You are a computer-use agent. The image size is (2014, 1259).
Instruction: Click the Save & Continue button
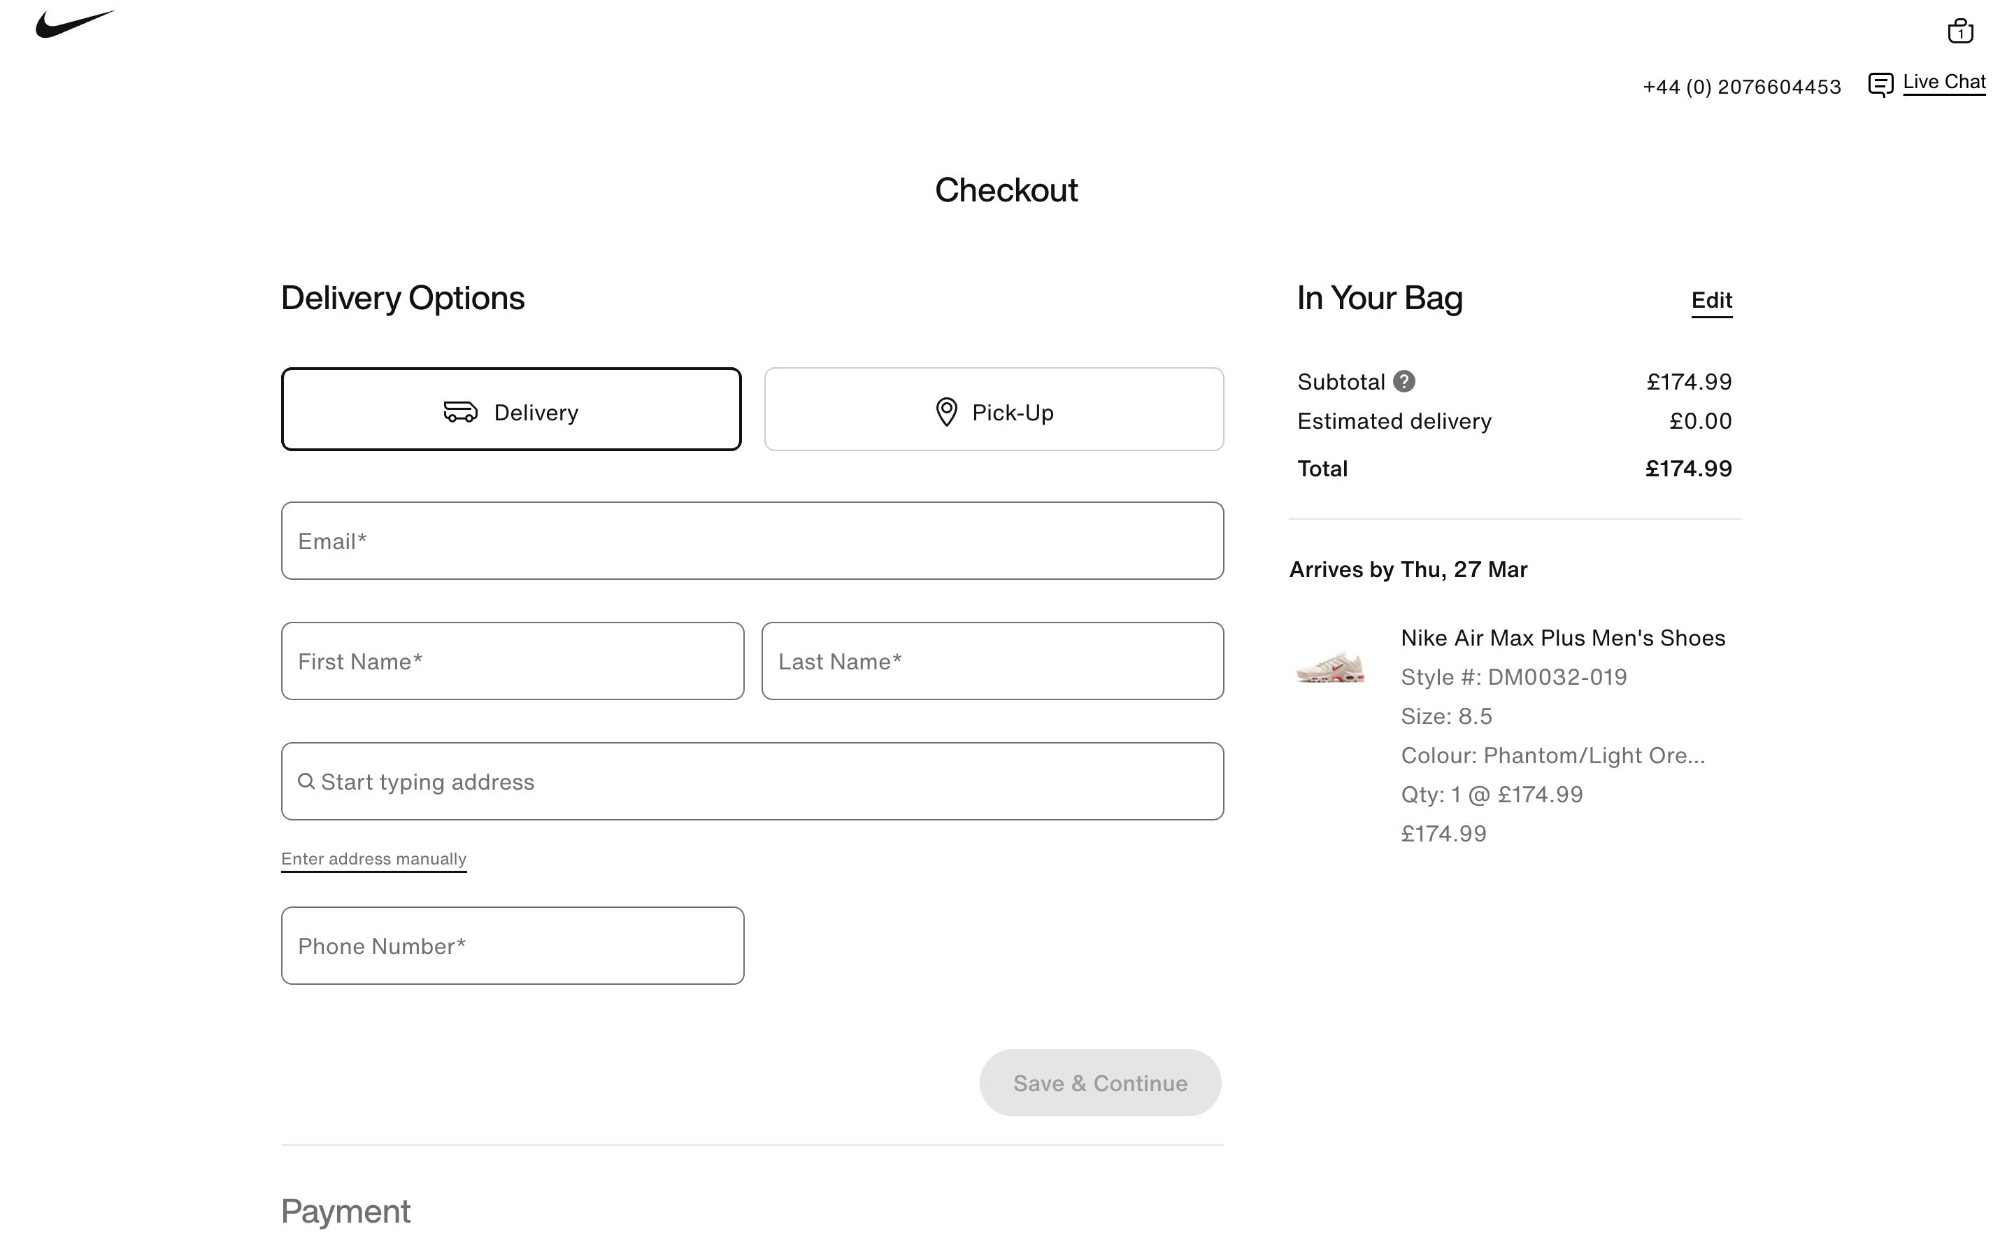point(1099,1083)
